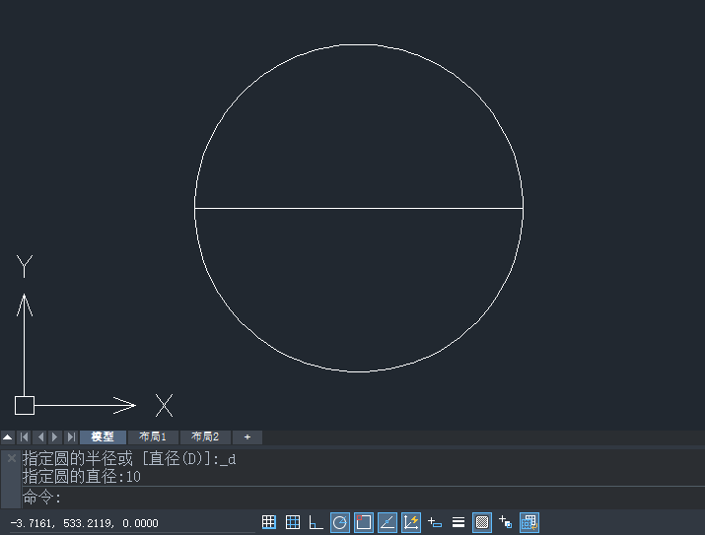705x535 pixels.
Task: Open the 布局1 layout tab
Action: (x=153, y=437)
